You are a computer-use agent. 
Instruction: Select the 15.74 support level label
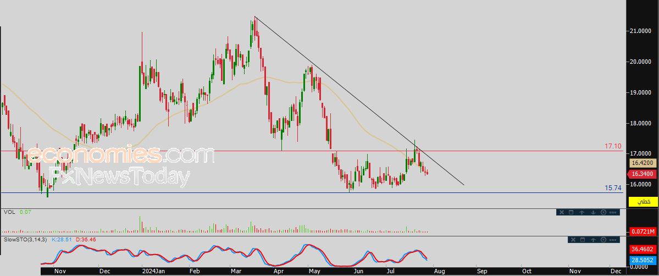(x=613, y=188)
